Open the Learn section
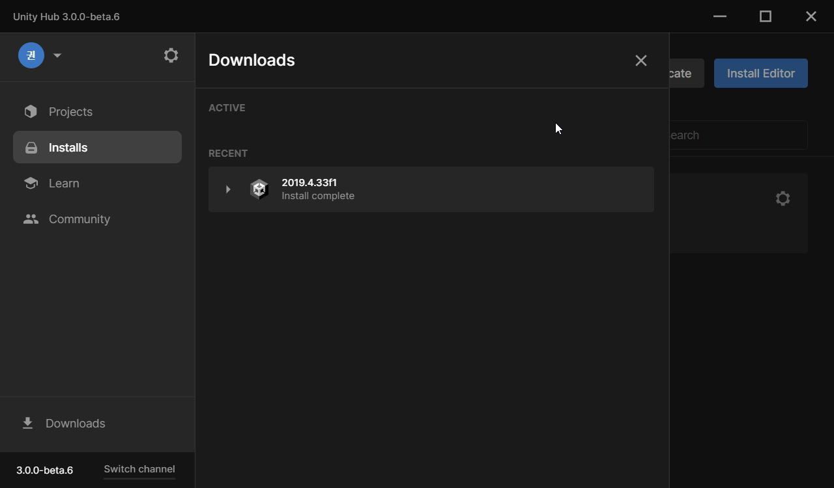The width and height of the screenshot is (834, 488). pos(97,183)
